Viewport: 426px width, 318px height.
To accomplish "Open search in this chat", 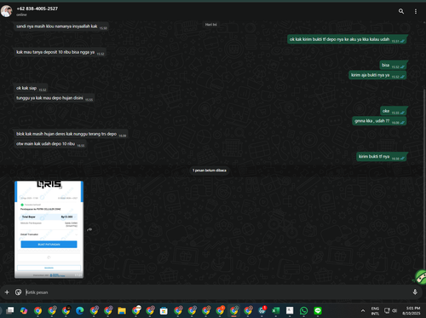I will [401, 11].
